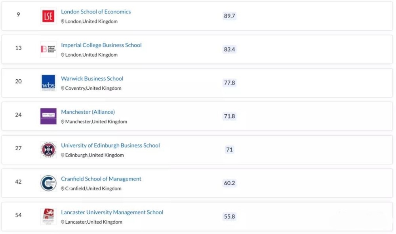396x234 pixels.
Task: Open London School of Economics link
Action: click(96, 12)
